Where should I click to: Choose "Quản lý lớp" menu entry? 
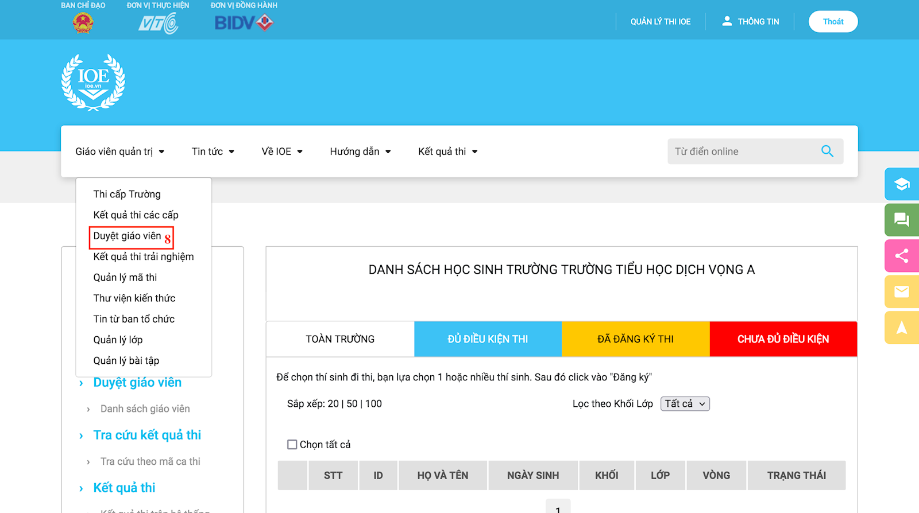pos(118,340)
